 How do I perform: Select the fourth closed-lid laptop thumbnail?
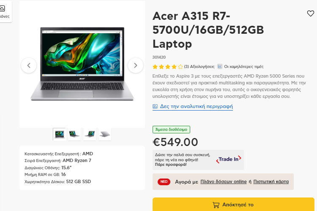point(105,134)
